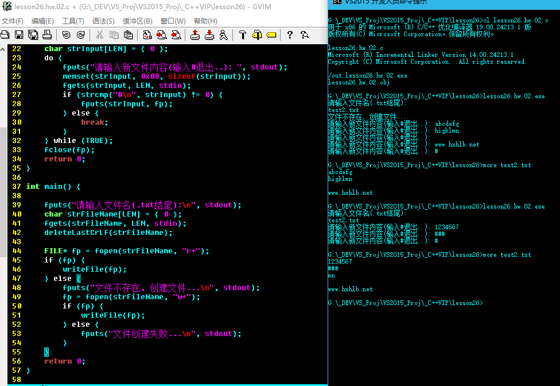Redo the change with toolbar icon
560x386 pixels.
coord(80,35)
